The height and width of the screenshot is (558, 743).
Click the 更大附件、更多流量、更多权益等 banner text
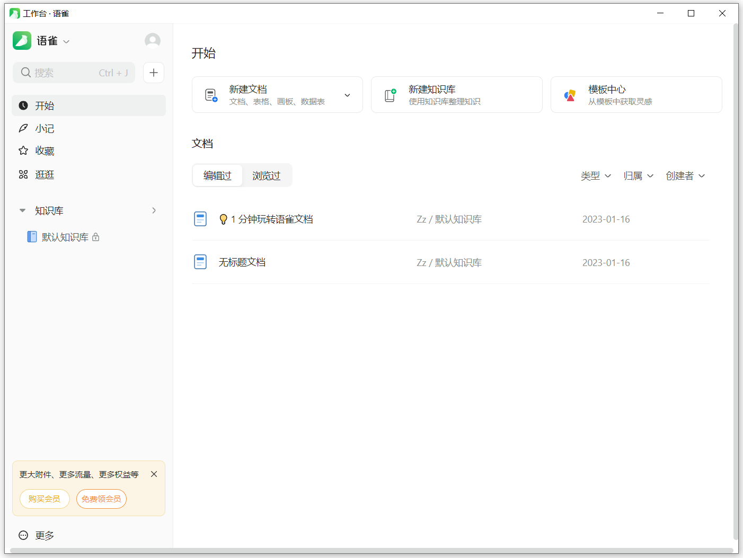coord(79,474)
